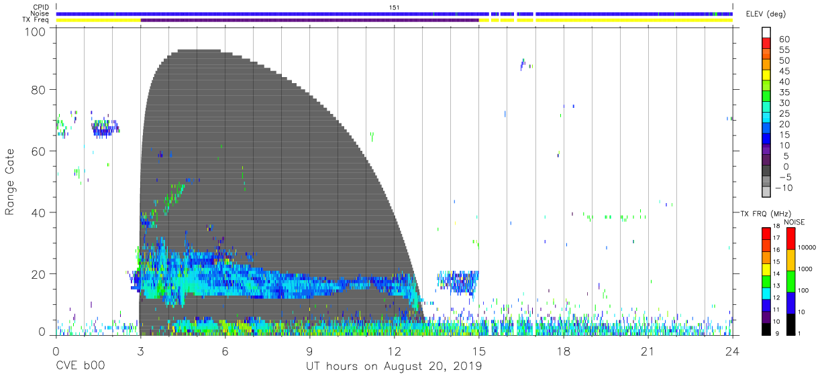Click the CPID value '151'

coord(395,7)
